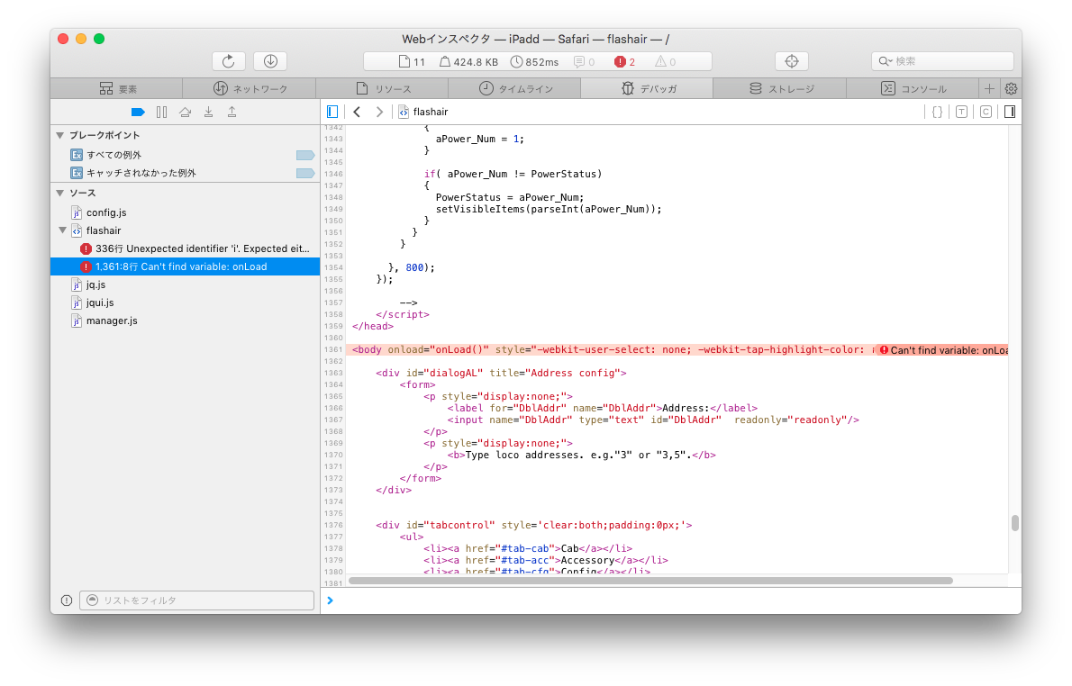Screen dimensions: 1072x686
Task: Toggle キャッチされなかった例外 breakpoint marker
Action: (x=304, y=174)
